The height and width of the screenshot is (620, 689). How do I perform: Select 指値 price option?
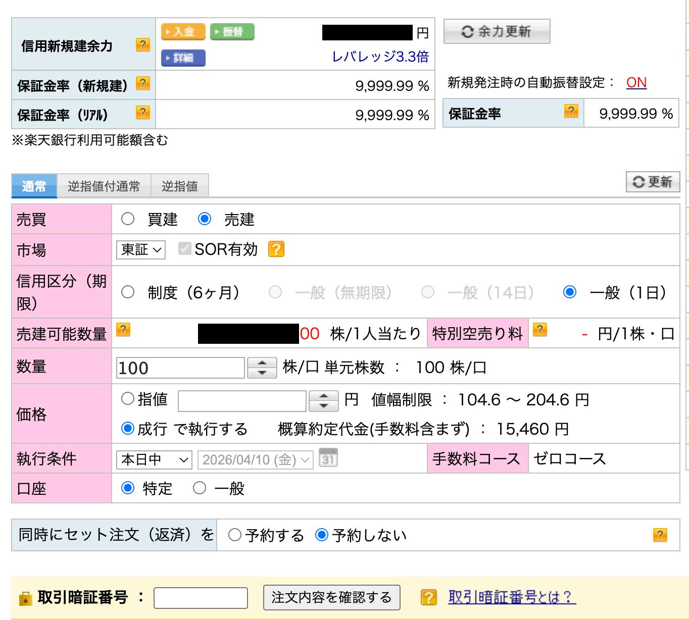[128, 399]
